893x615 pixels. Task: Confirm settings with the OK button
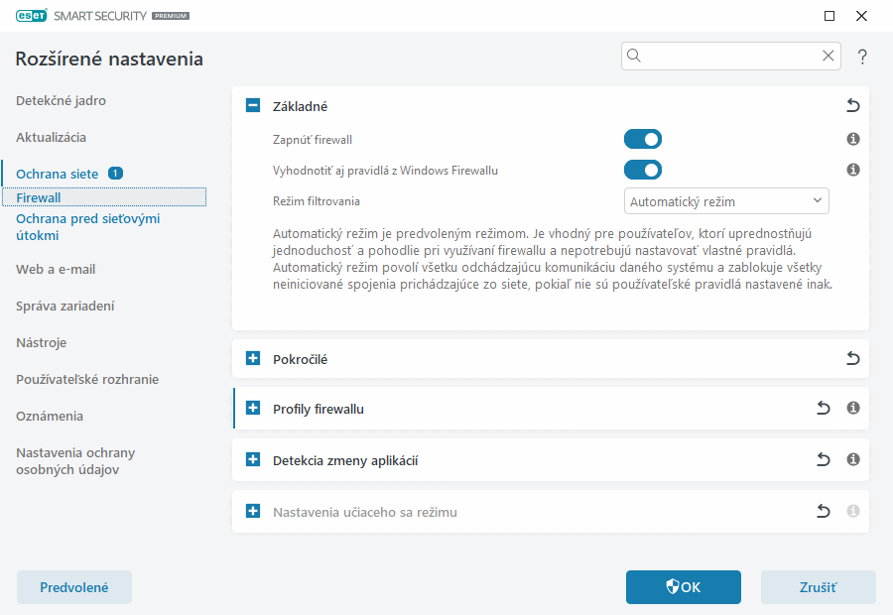[683, 587]
